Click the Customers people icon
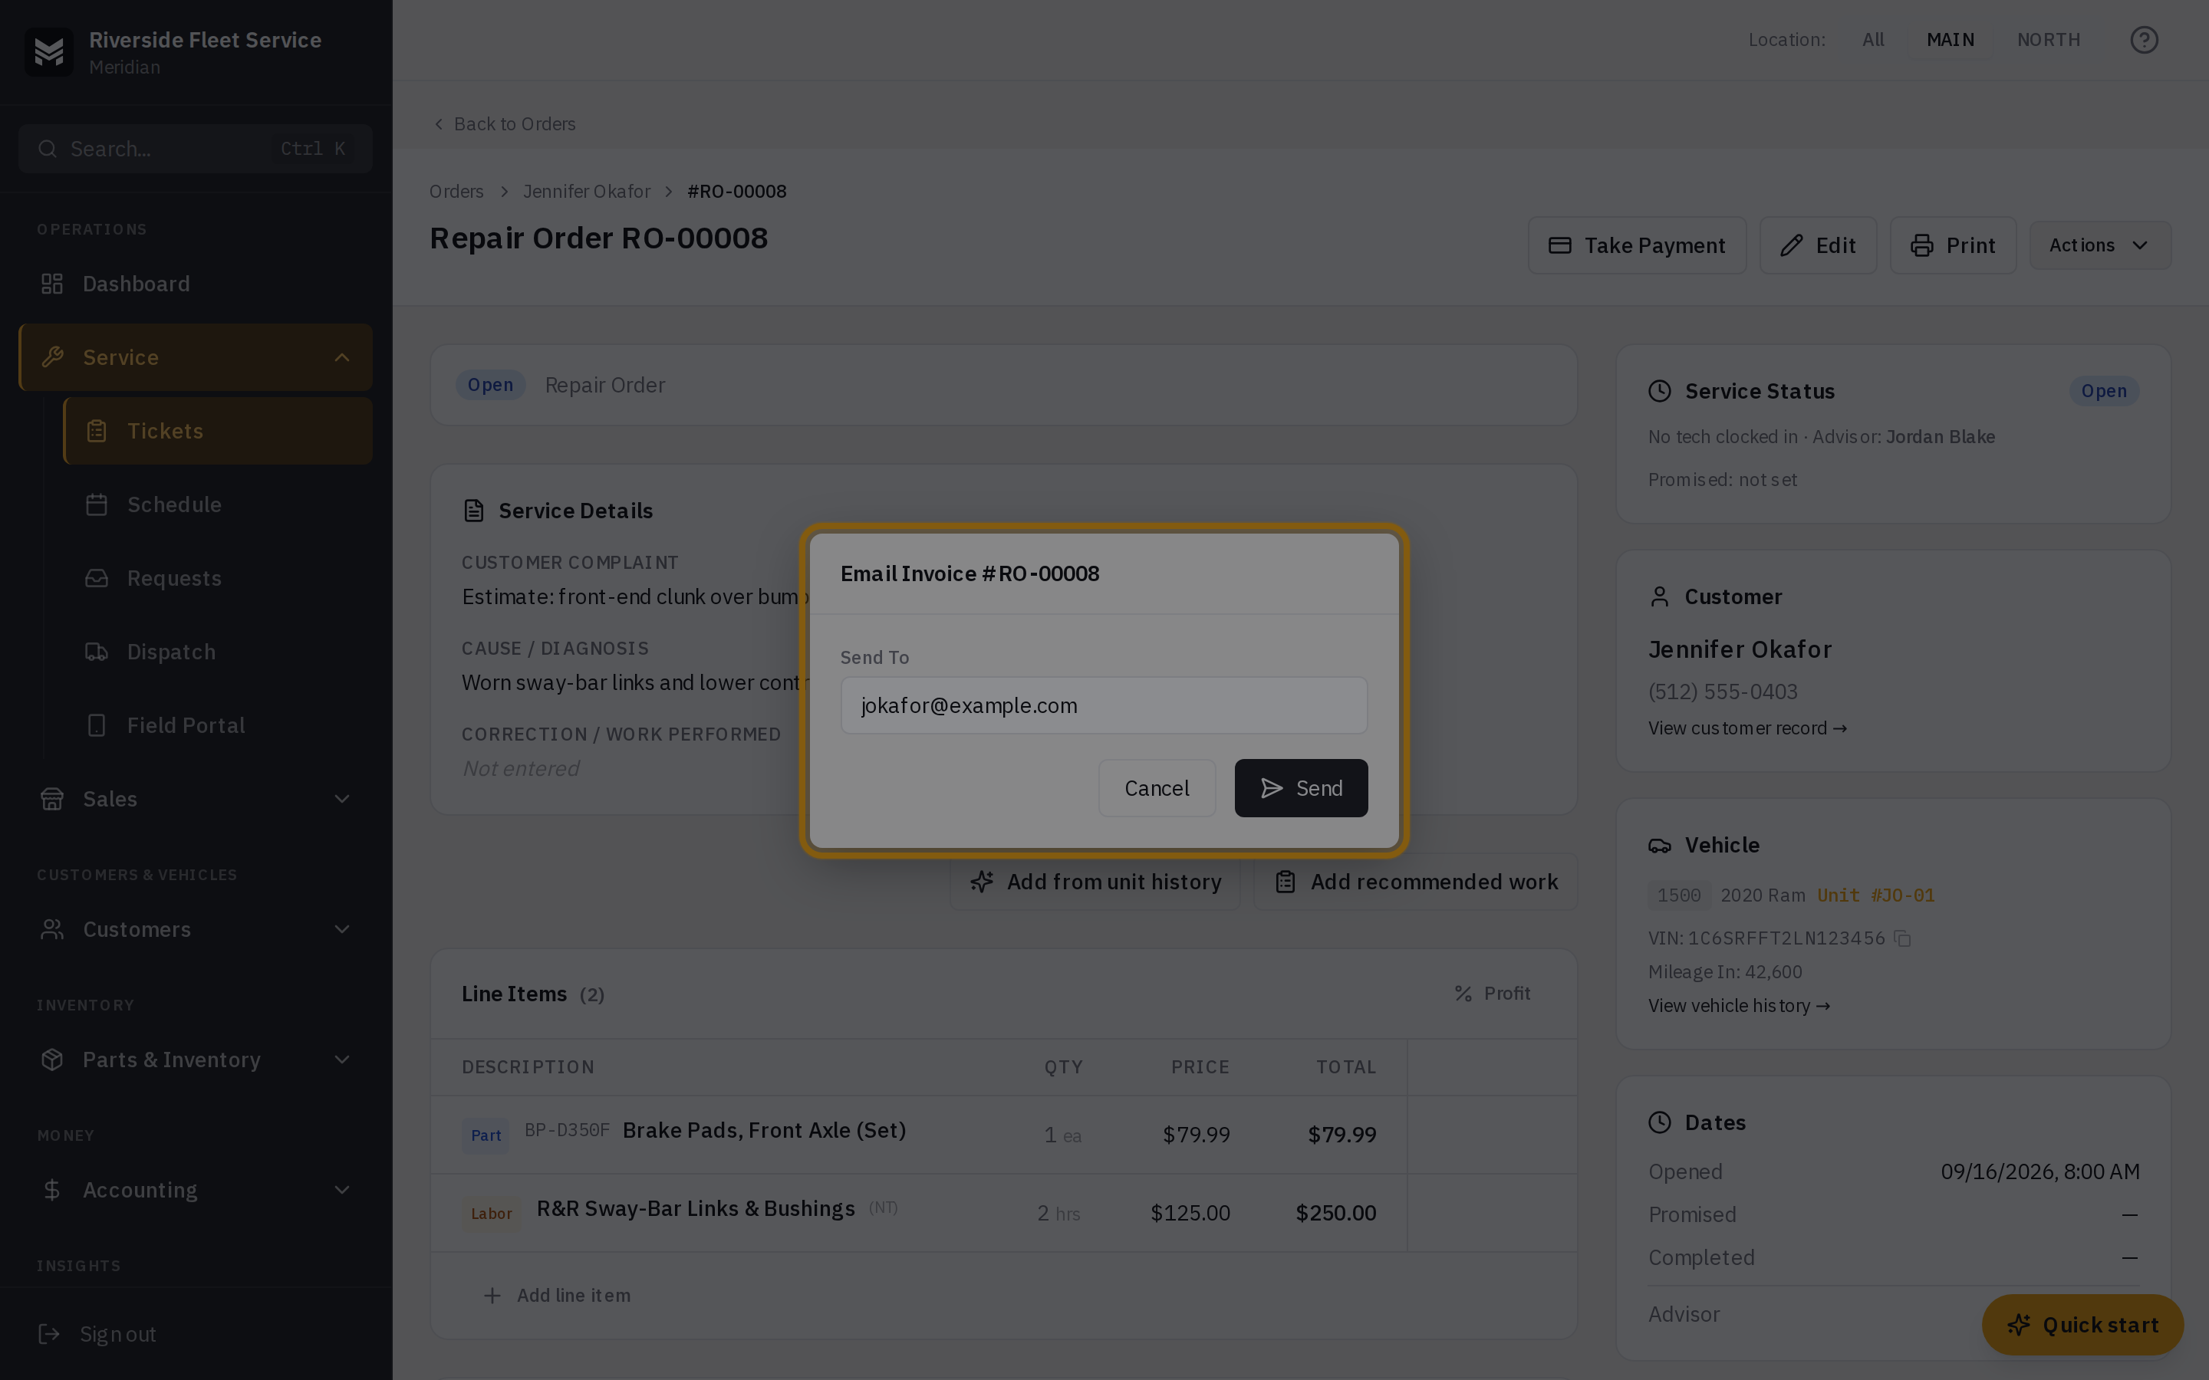Image resolution: width=2209 pixels, height=1380 pixels. pyautogui.click(x=52, y=929)
